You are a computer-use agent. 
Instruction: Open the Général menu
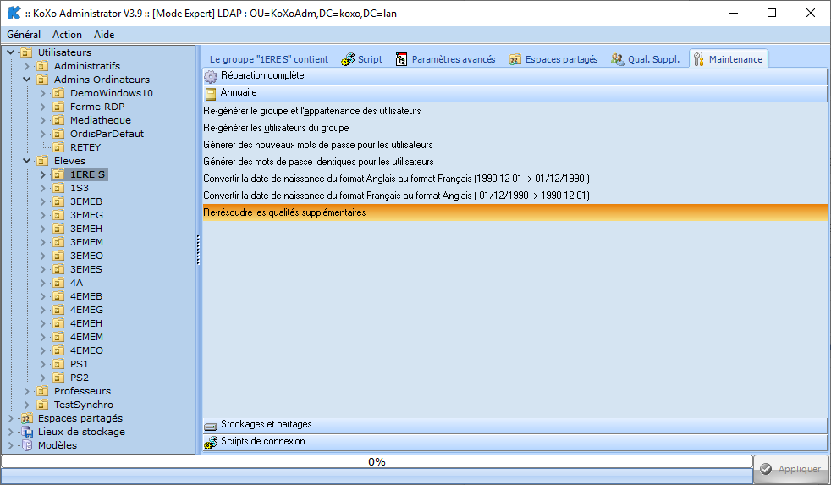(x=24, y=35)
